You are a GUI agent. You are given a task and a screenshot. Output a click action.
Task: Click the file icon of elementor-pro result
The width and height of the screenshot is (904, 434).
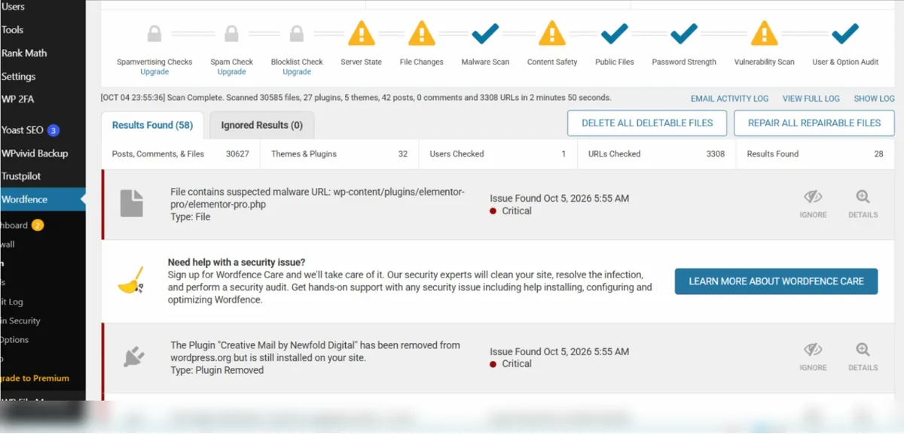(x=132, y=203)
